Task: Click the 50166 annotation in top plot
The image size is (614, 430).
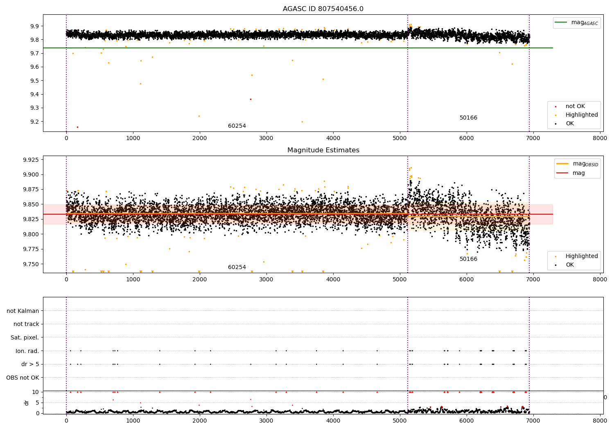Action: (468, 118)
